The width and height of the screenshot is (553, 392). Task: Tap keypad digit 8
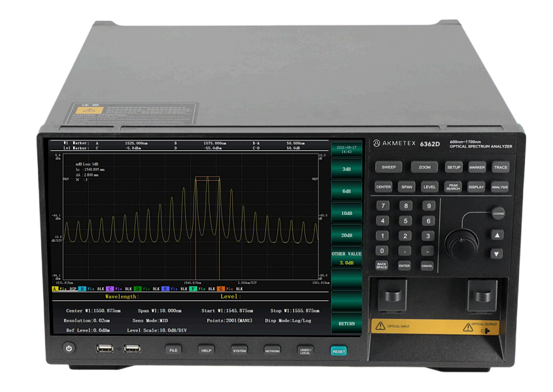point(406,206)
